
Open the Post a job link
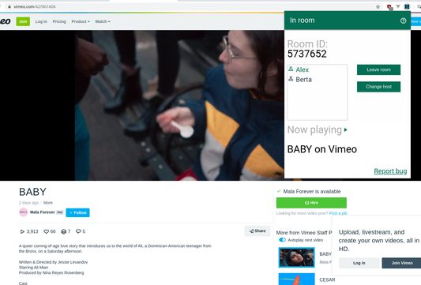coord(338,213)
